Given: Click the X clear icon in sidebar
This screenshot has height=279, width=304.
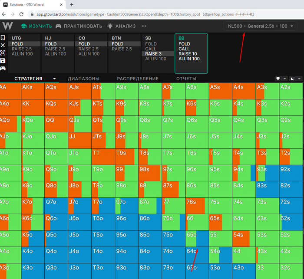Looking at the screenshot, I should [x=3, y=45].
